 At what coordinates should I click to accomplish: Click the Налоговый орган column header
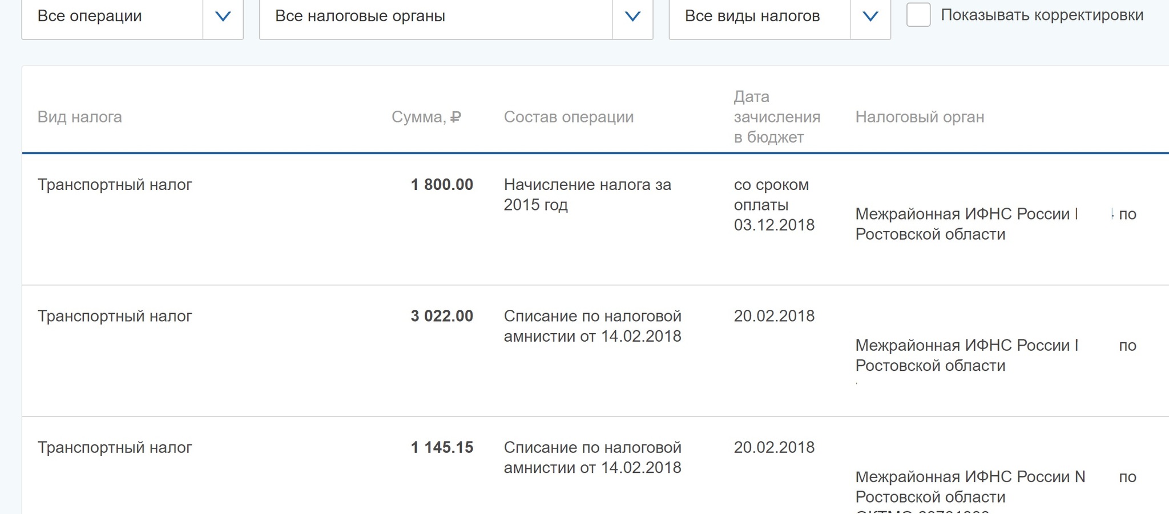click(920, 118)
